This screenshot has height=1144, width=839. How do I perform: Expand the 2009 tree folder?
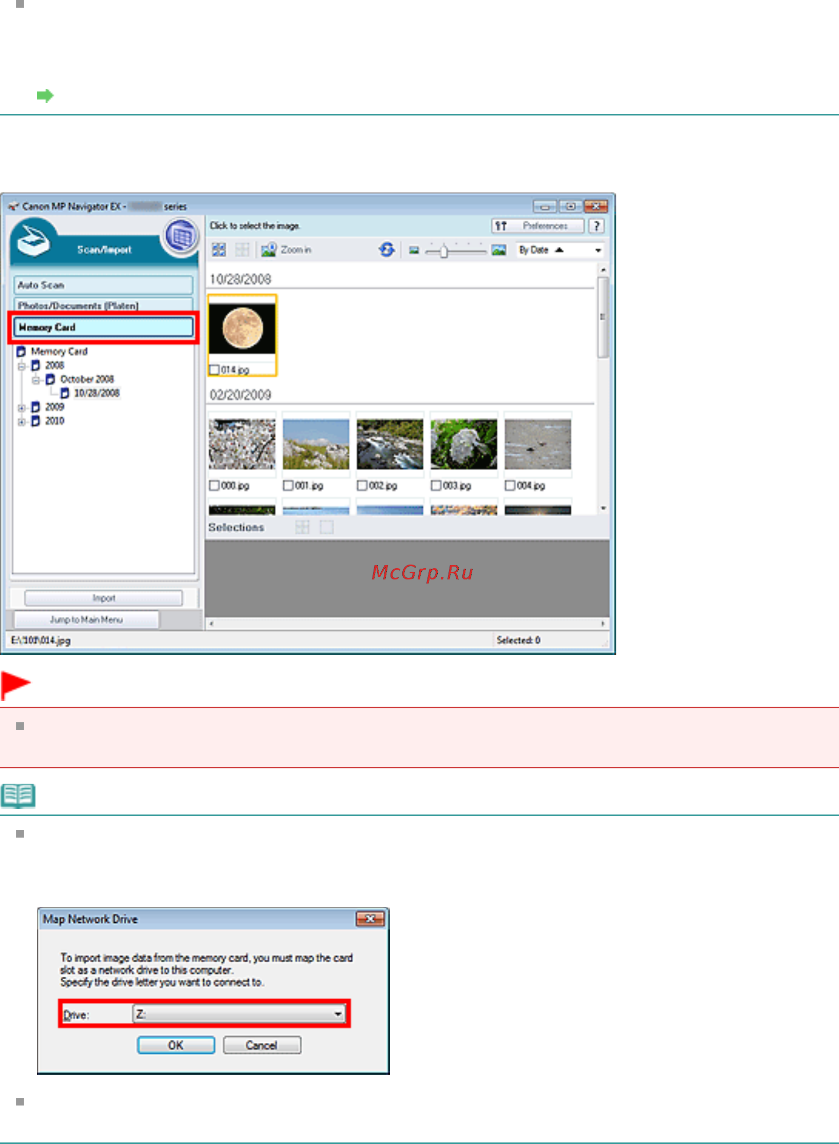(22, 408)
